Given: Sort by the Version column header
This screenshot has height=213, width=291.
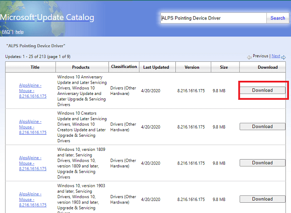Looking at the screenshot, I should pos(192,67).
